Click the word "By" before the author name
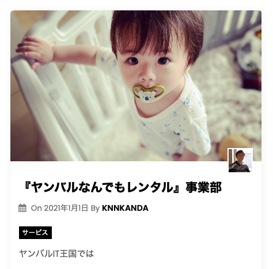Screen dimensions: 273x269 coord(95,209)
